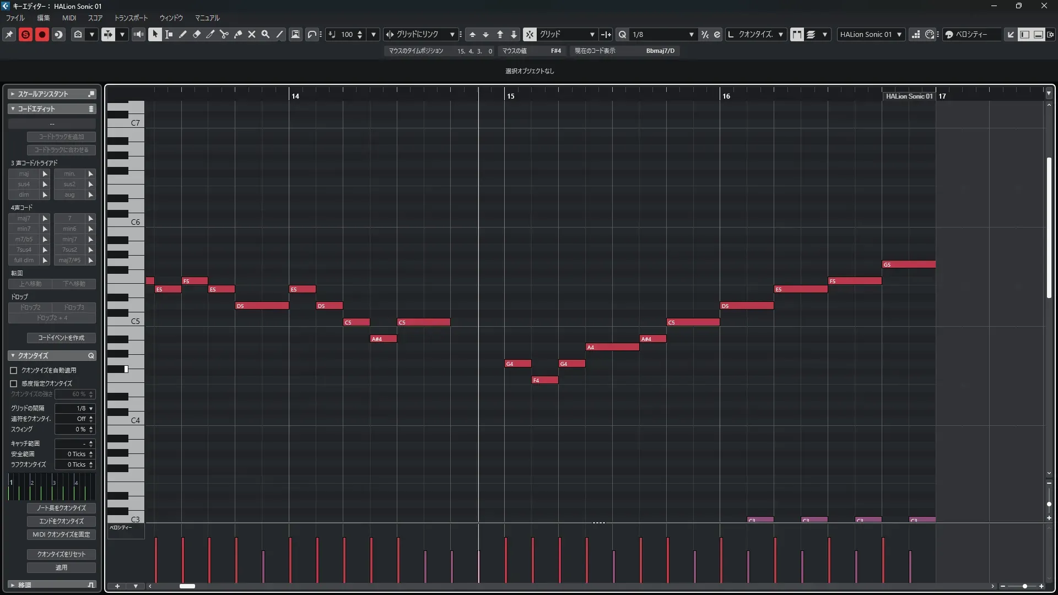Select the Erase tool

click(197, 34)
